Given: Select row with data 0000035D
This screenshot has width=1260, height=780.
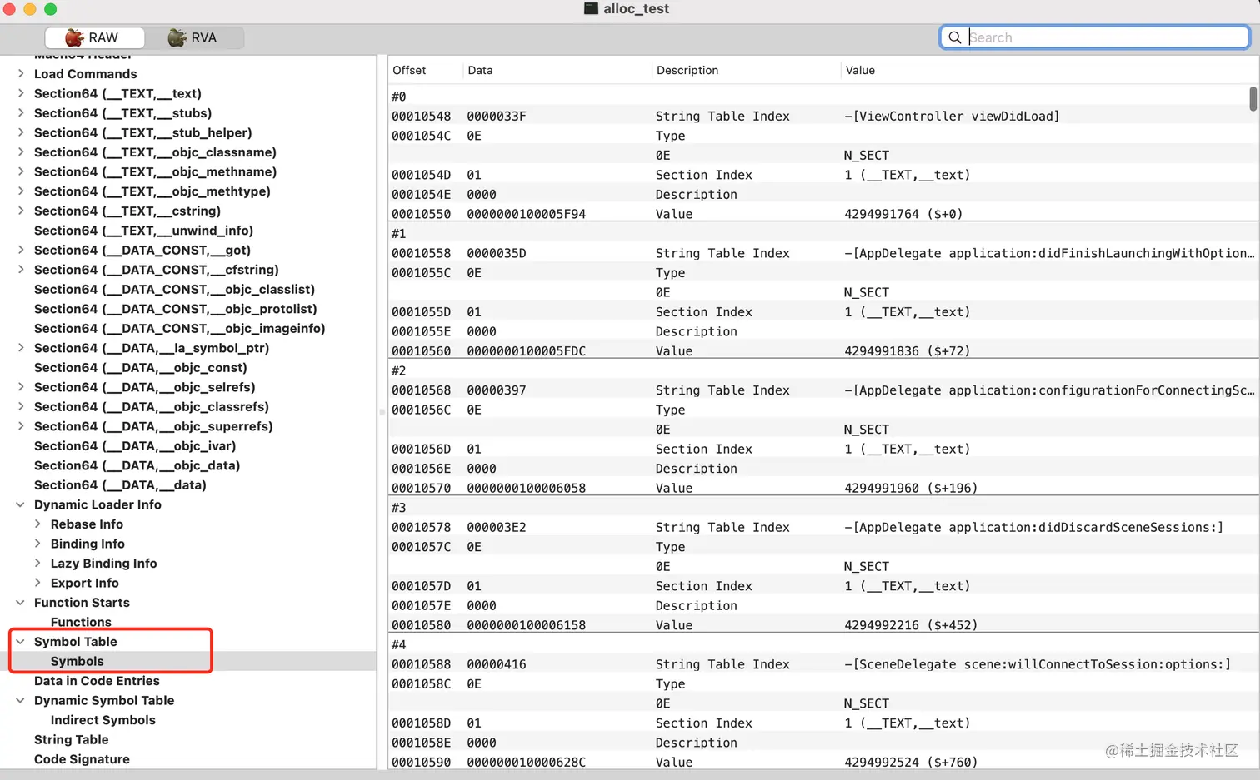Looking at the screenshot, I should [x=823, y=253].
